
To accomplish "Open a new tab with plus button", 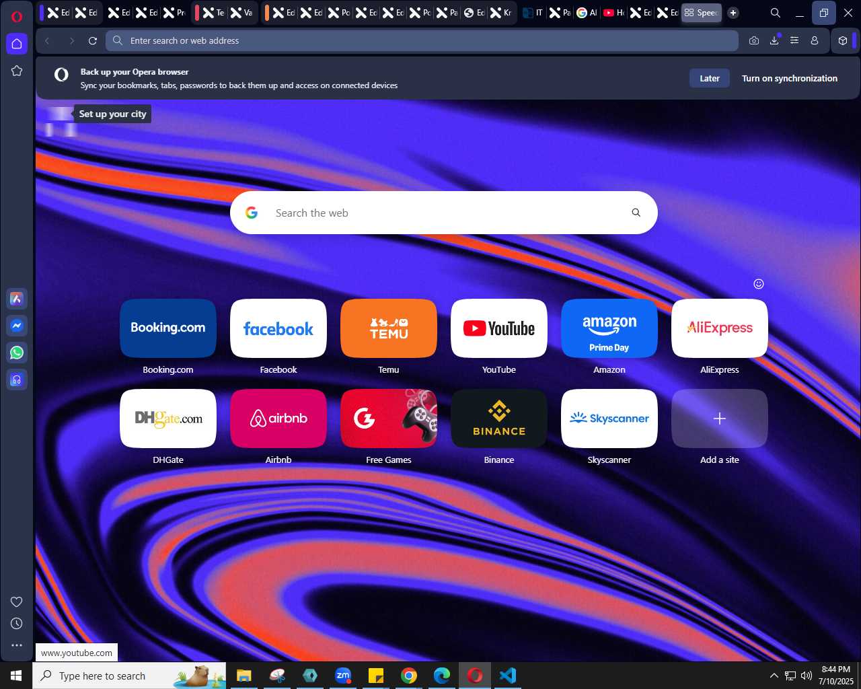I will 733,13.
